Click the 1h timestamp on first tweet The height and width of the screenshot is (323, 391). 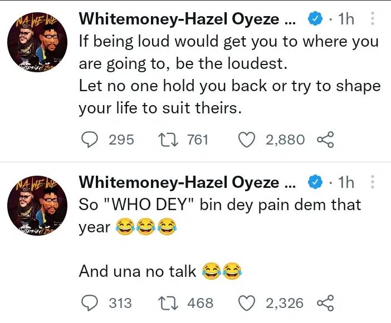(346, 19)
